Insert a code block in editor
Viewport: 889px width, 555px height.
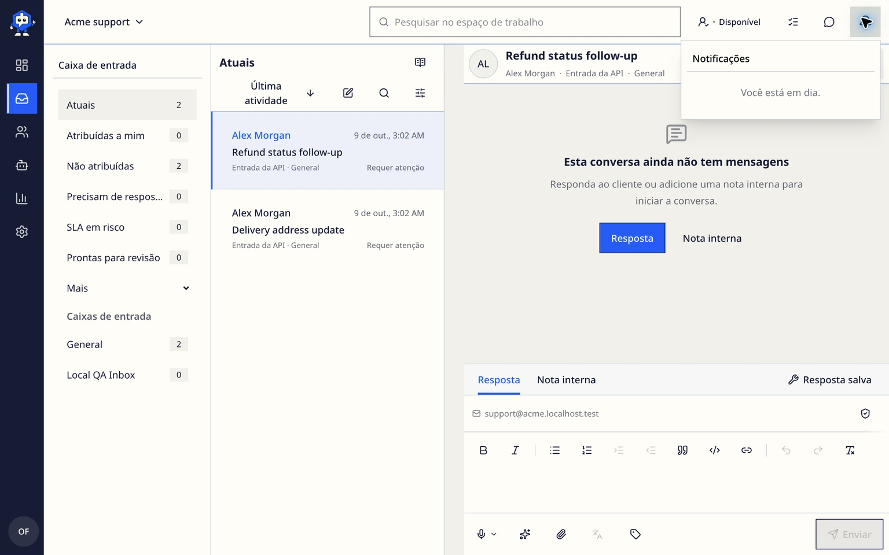715,450
